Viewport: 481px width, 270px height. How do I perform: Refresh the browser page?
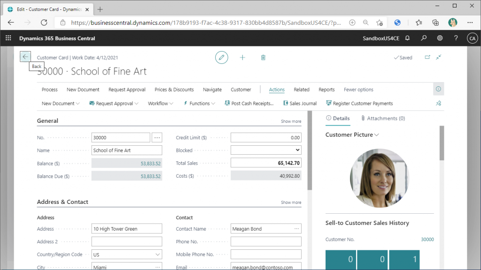44,22
